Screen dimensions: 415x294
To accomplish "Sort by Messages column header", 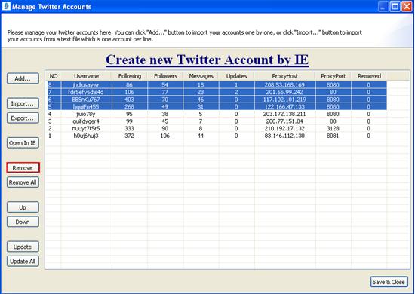I will coord(201,76).
